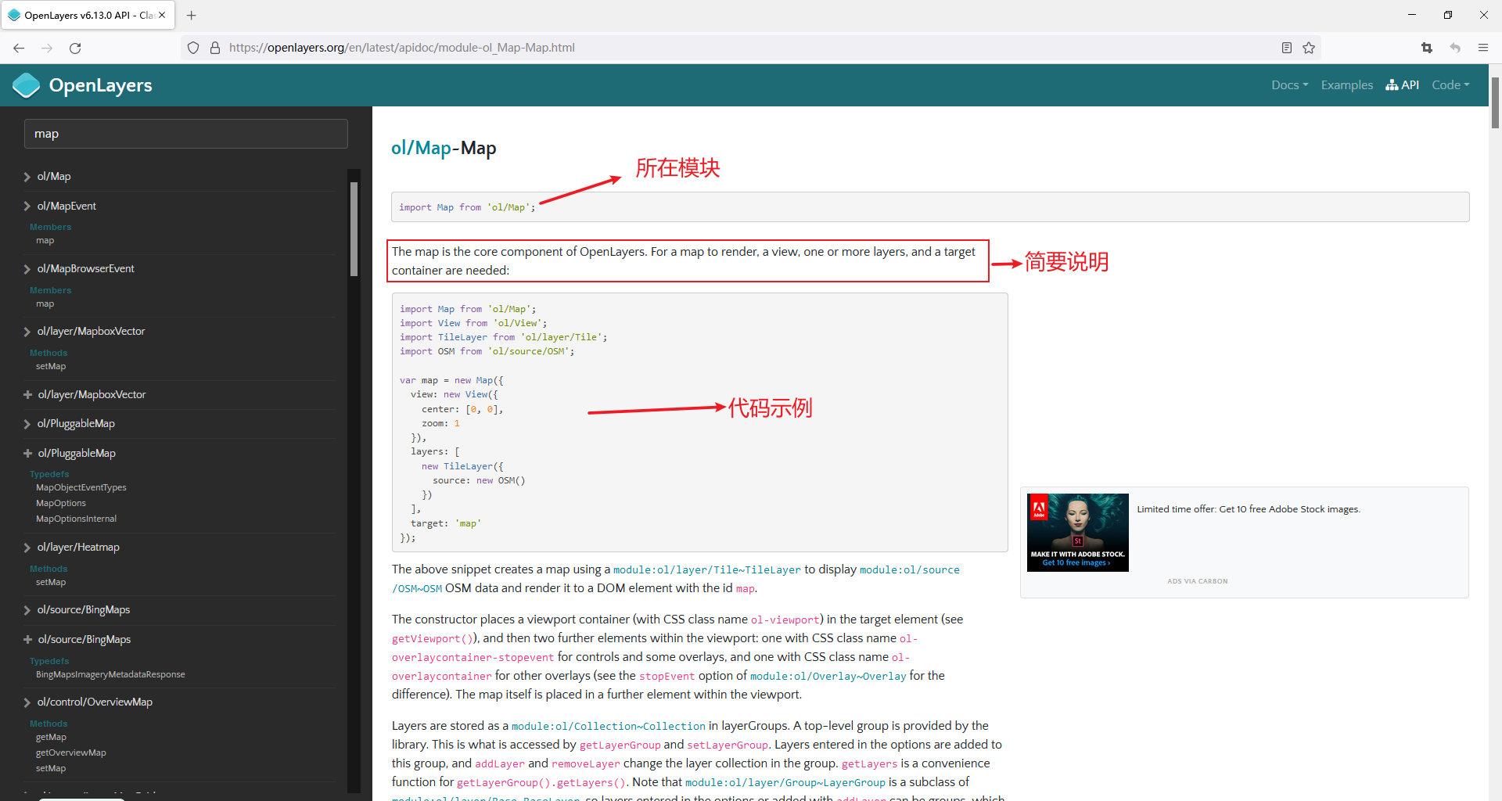Expand ol/source/BingMaps plus entry

(27, 639)
